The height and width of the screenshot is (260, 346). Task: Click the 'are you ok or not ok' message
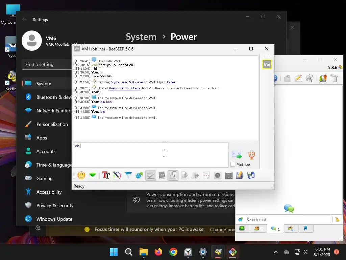click(117, 65)
